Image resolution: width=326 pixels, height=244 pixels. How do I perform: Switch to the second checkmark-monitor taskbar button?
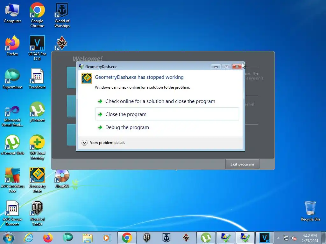tap(245, 238)
